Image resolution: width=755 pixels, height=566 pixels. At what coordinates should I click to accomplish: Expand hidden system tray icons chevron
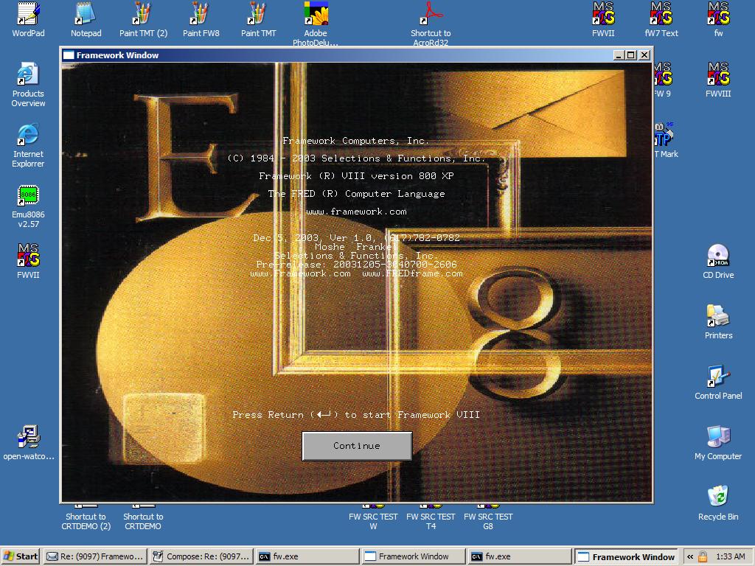click(690, 557)
